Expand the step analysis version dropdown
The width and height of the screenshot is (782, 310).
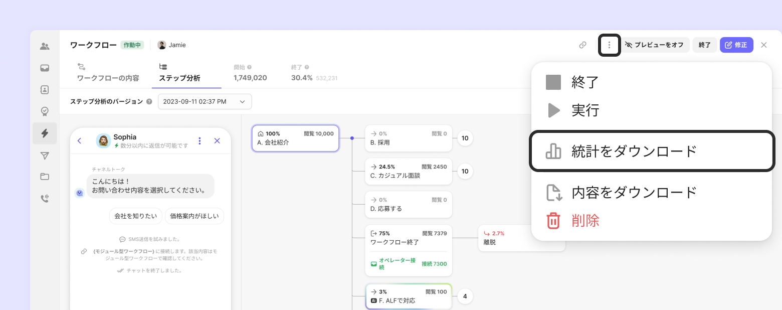click(x=205, y=101)
